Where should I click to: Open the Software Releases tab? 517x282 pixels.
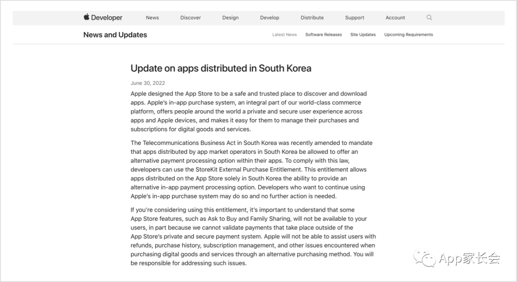point(324,35)
